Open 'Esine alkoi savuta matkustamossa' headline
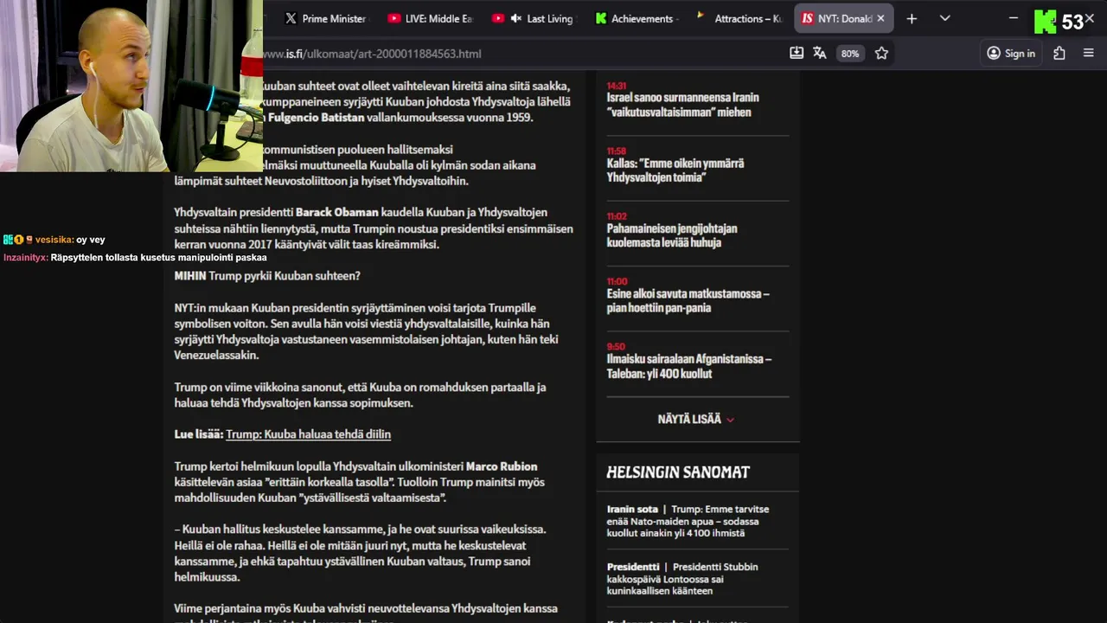 pyautogui.click(x=688, y=300)
